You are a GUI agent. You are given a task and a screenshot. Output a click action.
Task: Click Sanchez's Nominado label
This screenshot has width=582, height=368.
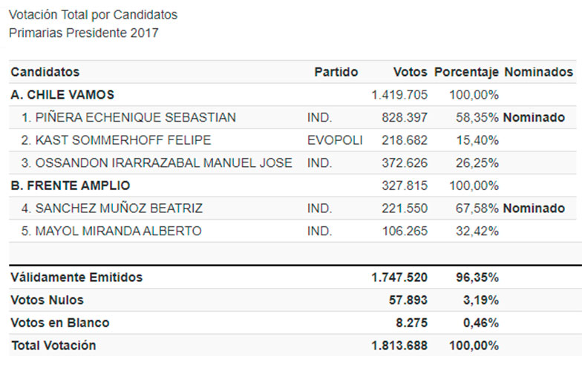534,208
